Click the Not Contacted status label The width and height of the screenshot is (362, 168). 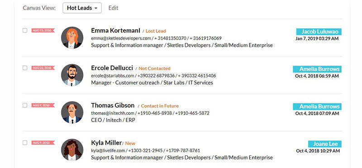point(154,69)
